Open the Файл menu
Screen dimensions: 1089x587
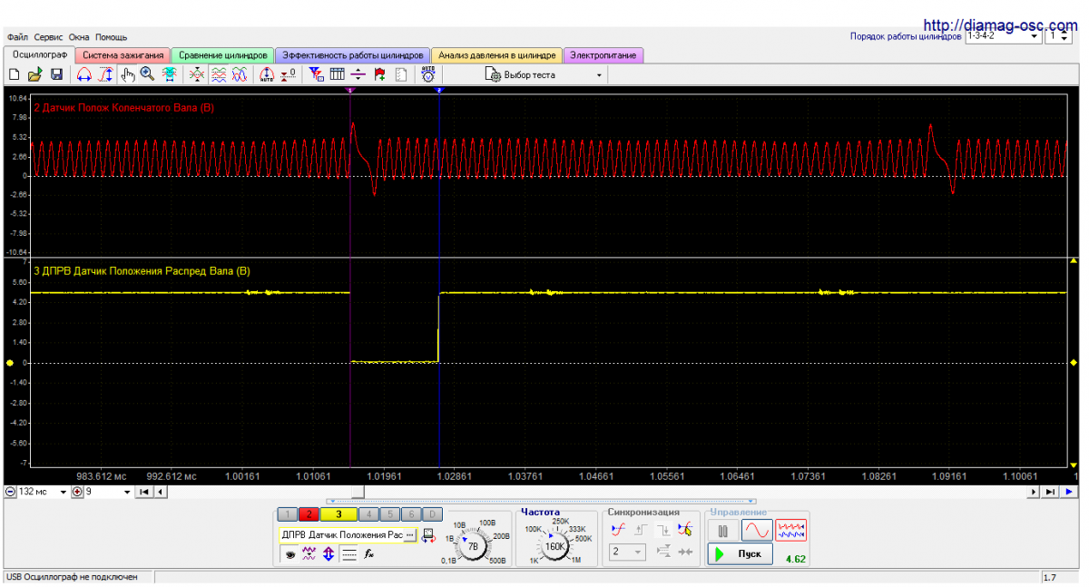coord(18,37)
